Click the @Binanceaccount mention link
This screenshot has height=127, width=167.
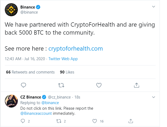36,113
